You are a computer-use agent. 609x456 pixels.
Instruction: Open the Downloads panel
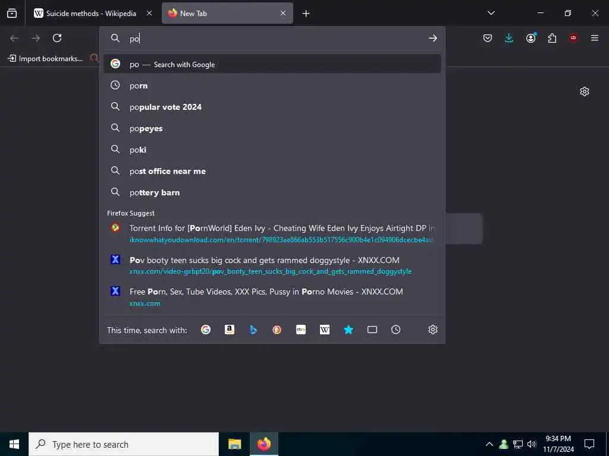pyautogui.click(x=509, y=38)
